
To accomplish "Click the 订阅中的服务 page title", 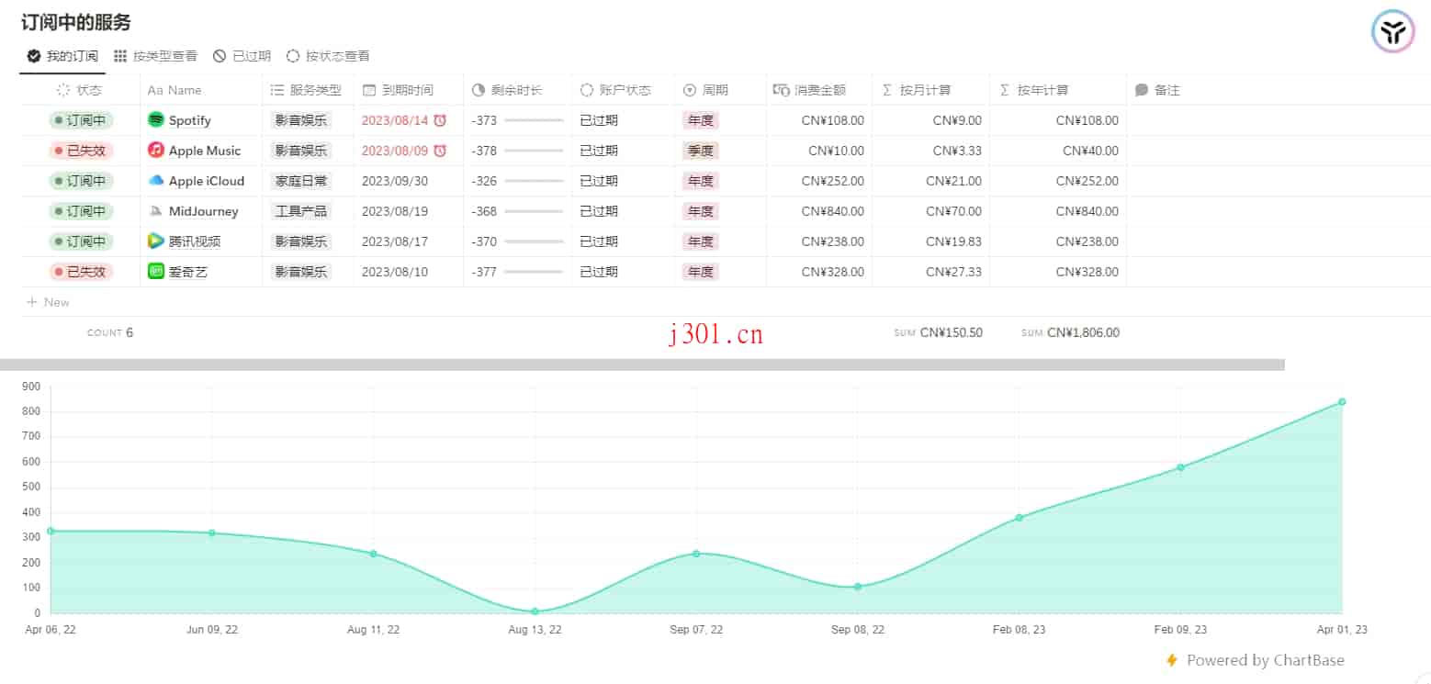I will 76,22.
